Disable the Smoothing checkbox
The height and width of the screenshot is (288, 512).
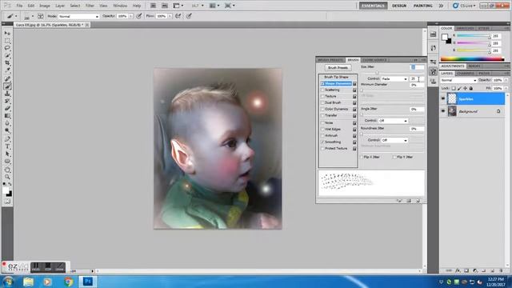coord(322,142)
